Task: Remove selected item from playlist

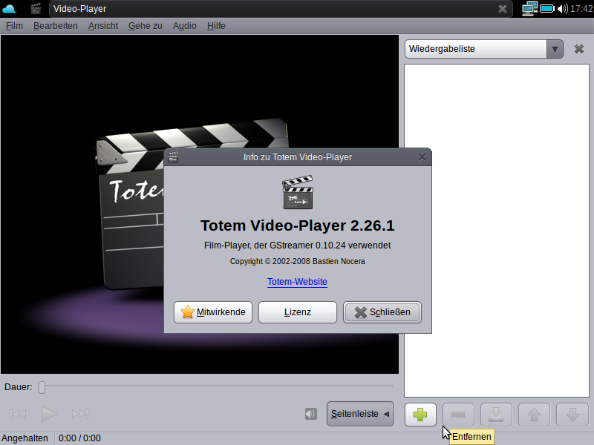Action: click(x=458, y=415)
